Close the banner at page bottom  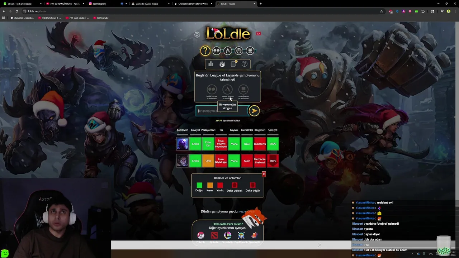[x=320, y=245]
